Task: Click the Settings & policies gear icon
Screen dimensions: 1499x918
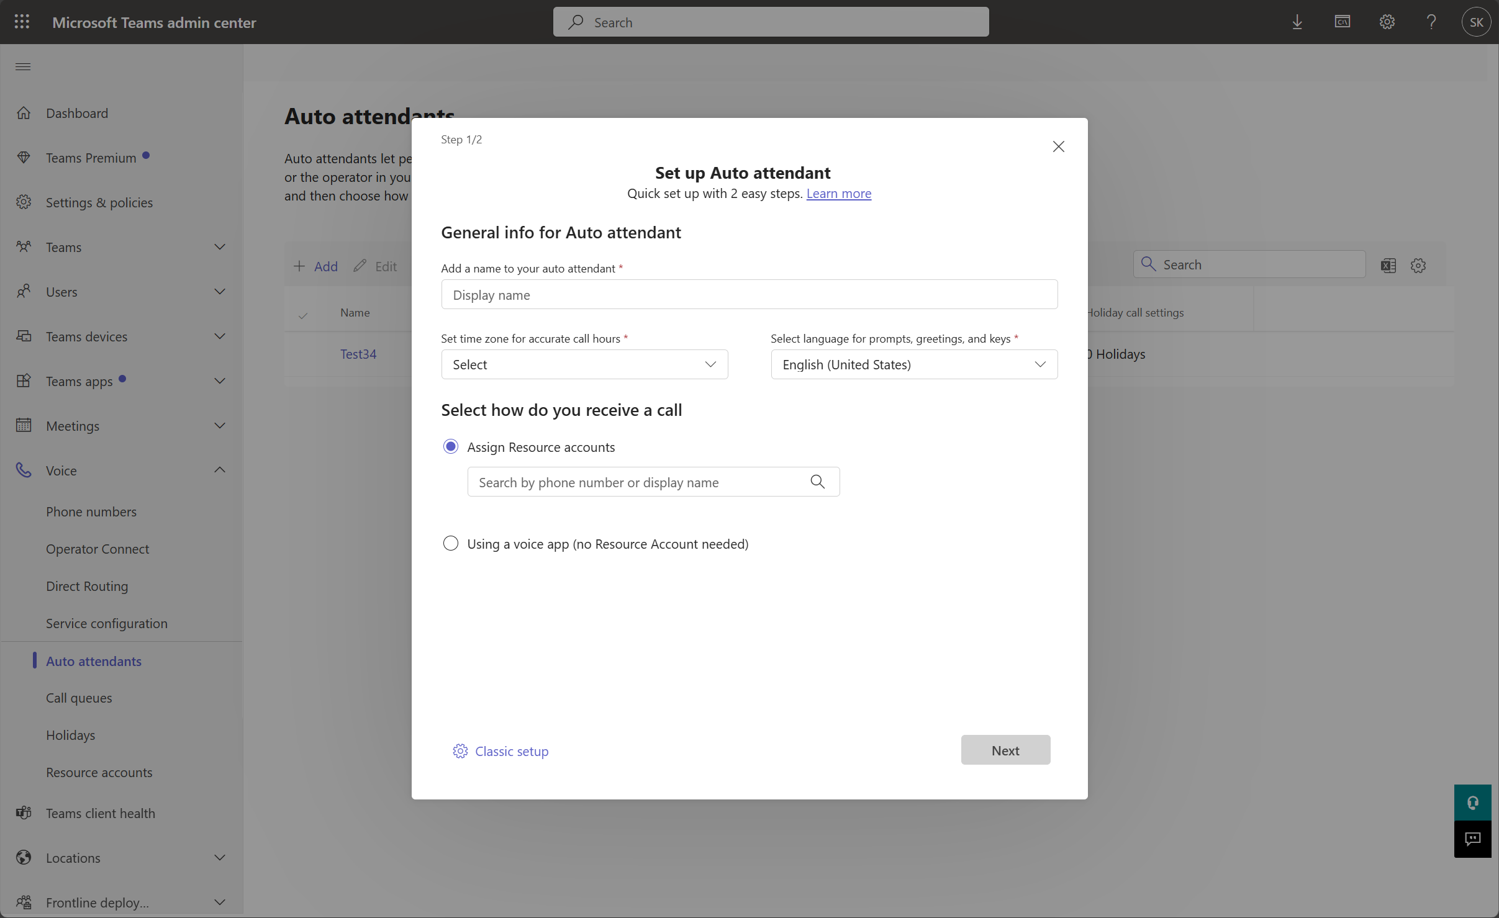Action: pos(24,202)
